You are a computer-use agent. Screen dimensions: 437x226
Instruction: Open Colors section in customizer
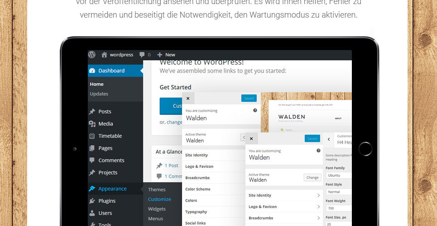[x=214, y=200]
